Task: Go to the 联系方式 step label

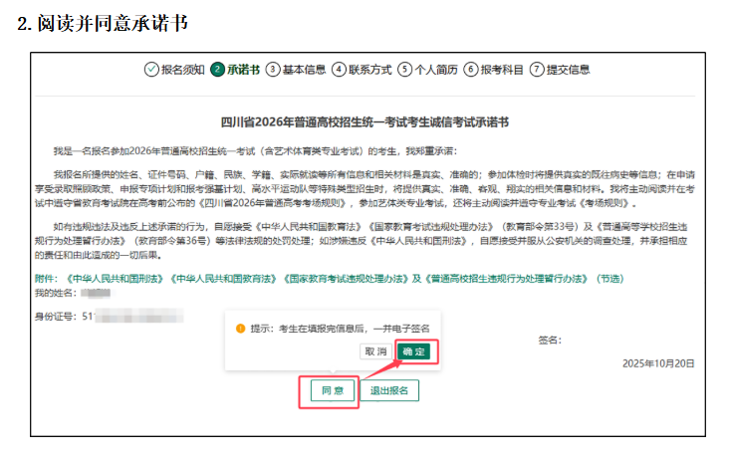Action: tap(369, 70)
